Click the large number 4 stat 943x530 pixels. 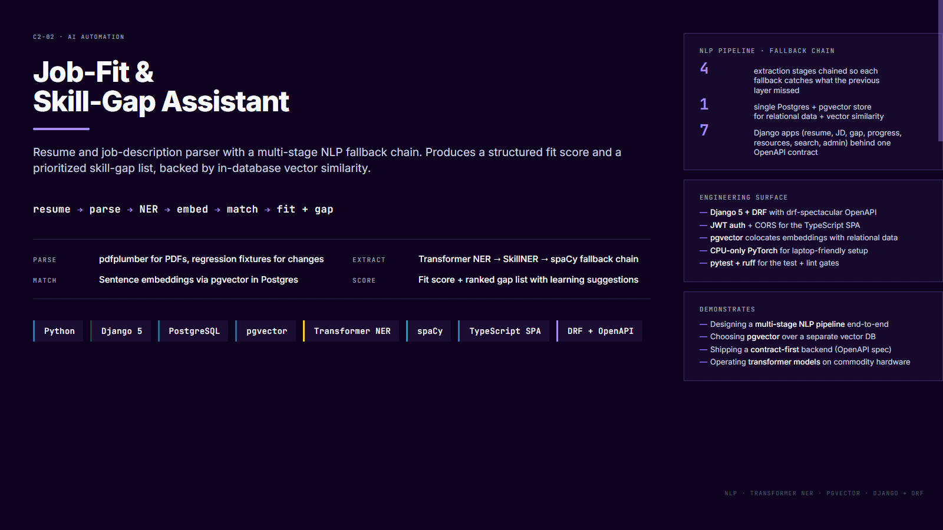click(704, 68)
